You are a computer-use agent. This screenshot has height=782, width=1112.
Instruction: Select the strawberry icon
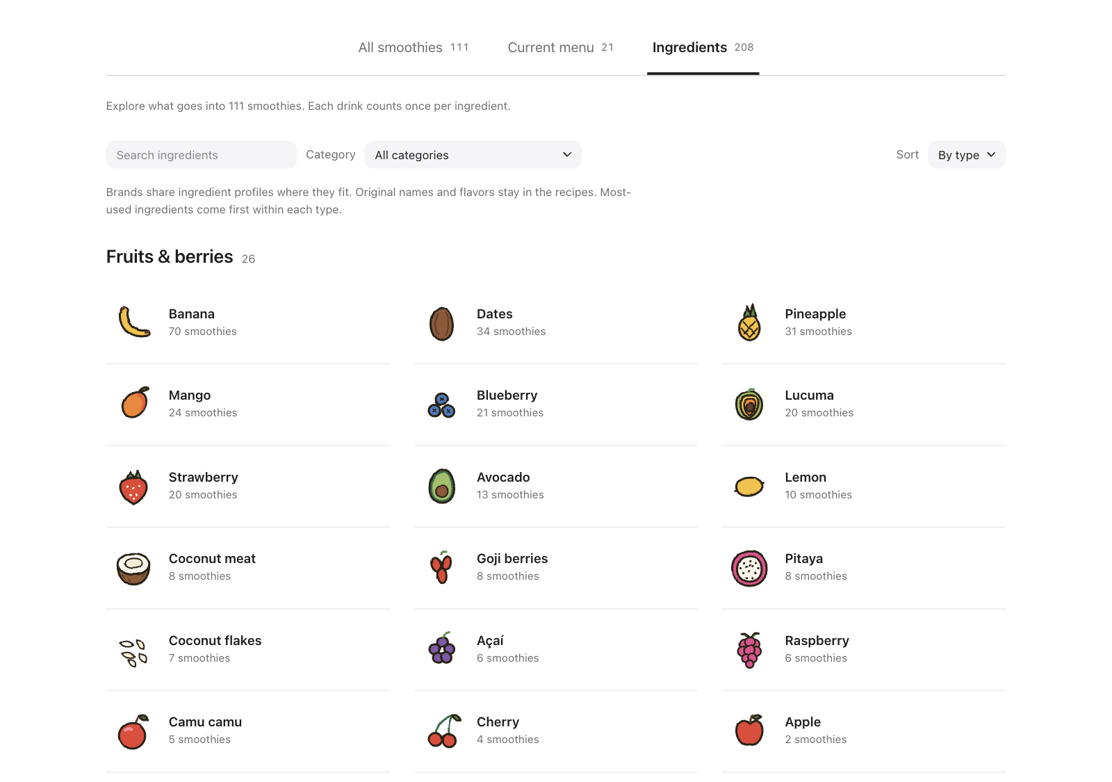134,486
